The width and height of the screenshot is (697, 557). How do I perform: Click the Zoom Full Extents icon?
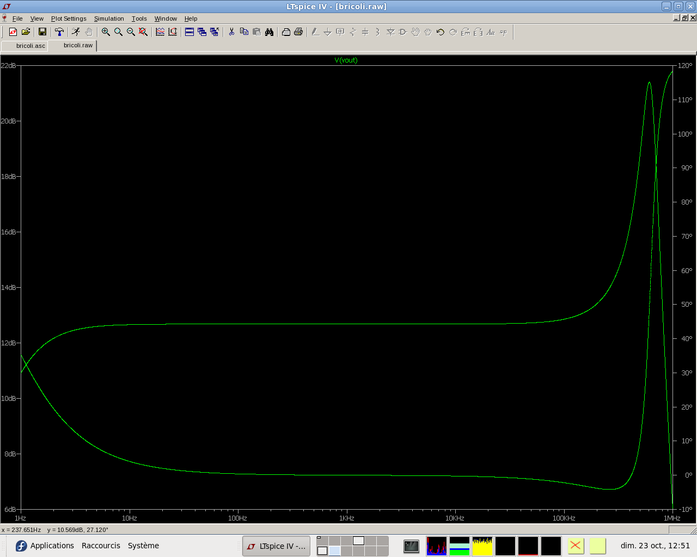pos(143,32)
